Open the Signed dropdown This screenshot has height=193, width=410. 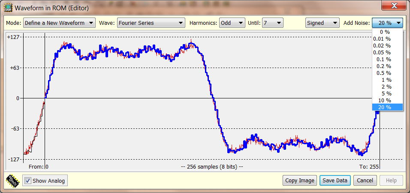(322, 23)
